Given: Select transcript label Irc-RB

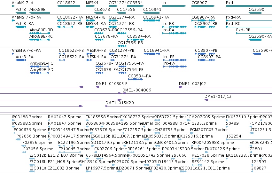Looking at the screenshot, I should pyautogui.click(x=168, y=24).
